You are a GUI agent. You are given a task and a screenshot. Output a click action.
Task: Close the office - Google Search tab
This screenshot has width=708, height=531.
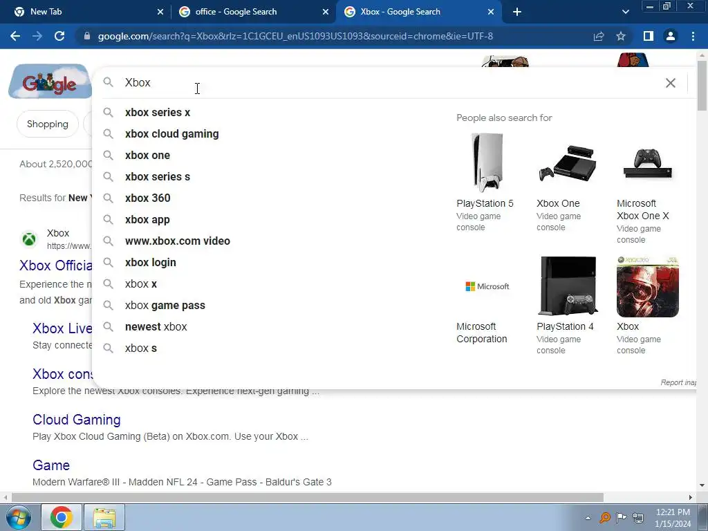click(326, 12)
